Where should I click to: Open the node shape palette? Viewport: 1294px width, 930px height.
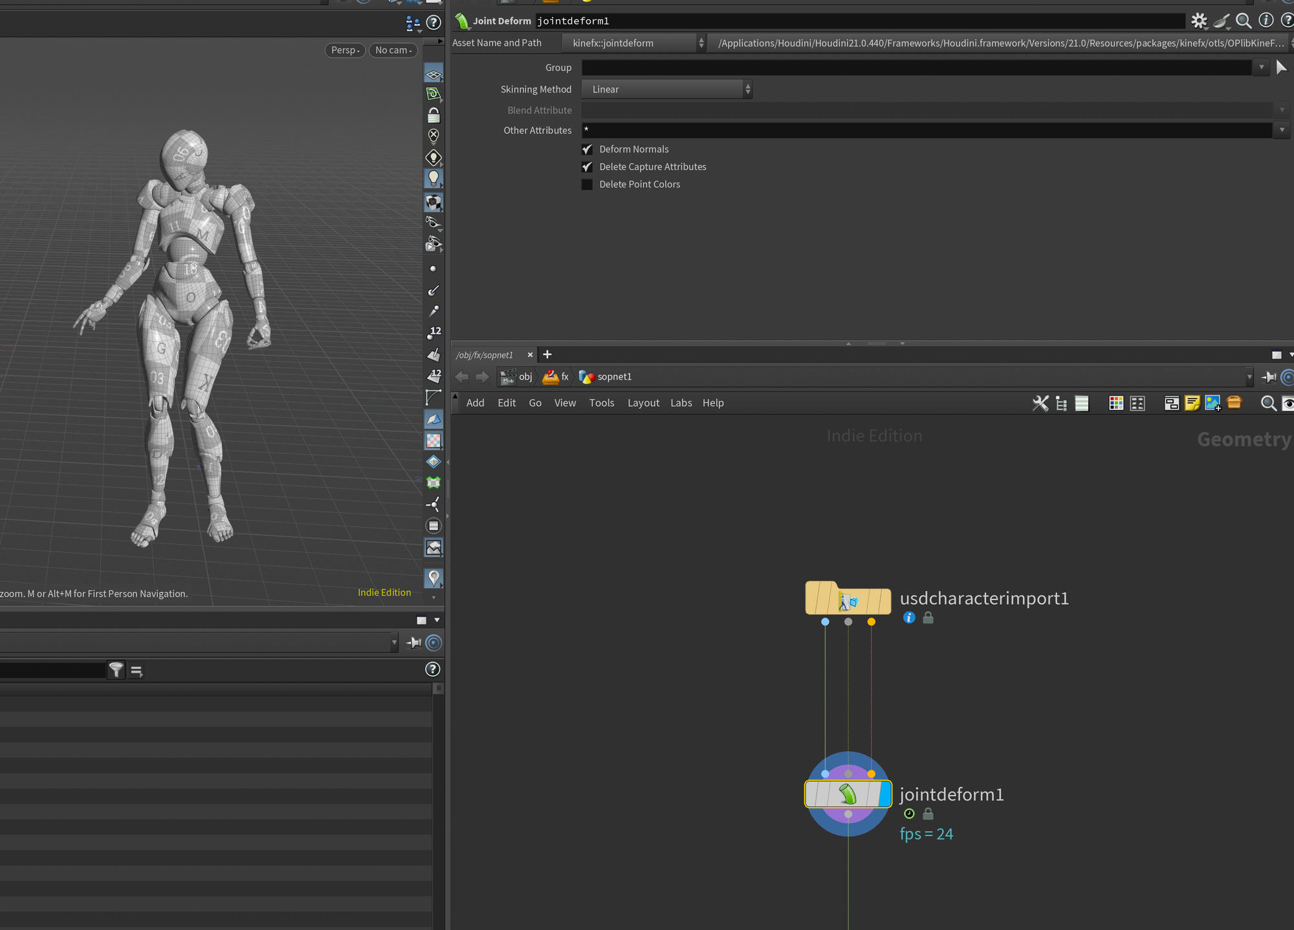coord(1137,404)
